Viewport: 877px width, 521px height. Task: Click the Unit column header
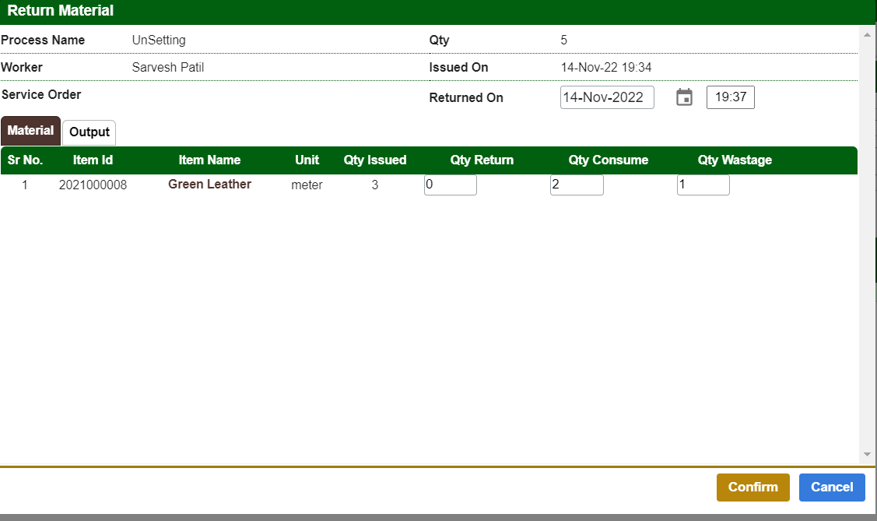pyautogui.click(x=307, y=160)
